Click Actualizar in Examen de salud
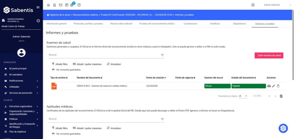This screenshot has height=139, width=294. coord(114,64)
